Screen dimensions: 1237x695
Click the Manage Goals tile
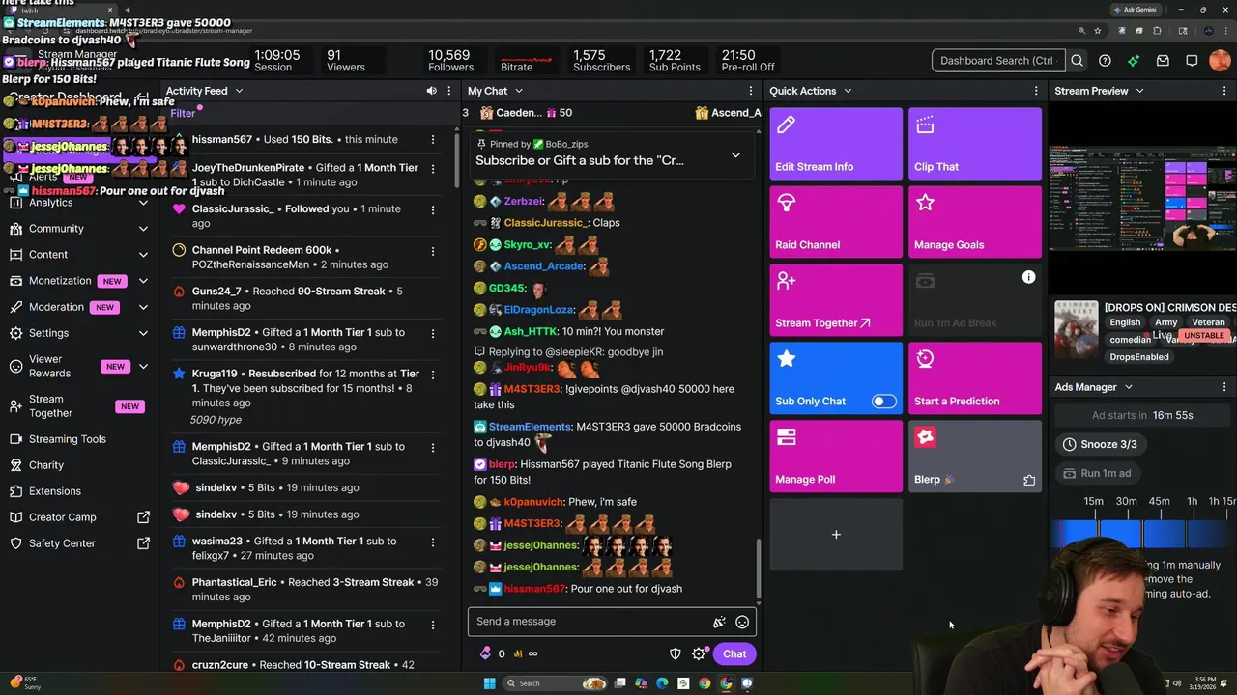pyautogui.click(x=975, y=222)
